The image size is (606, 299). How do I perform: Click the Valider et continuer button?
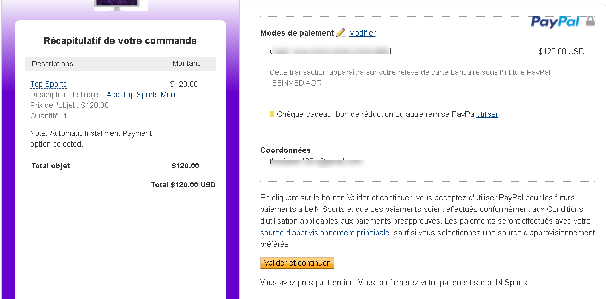point(297,263)
